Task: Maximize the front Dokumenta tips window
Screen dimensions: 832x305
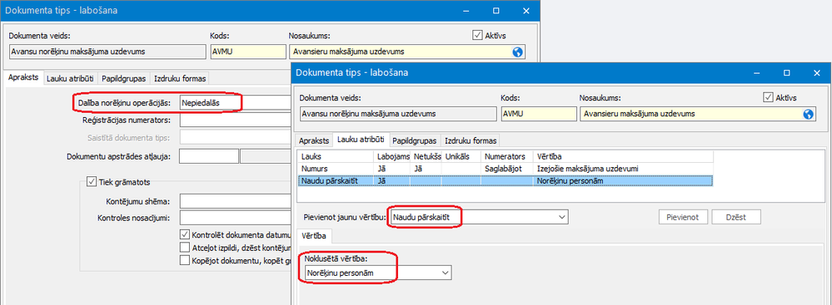Action: 787,72
